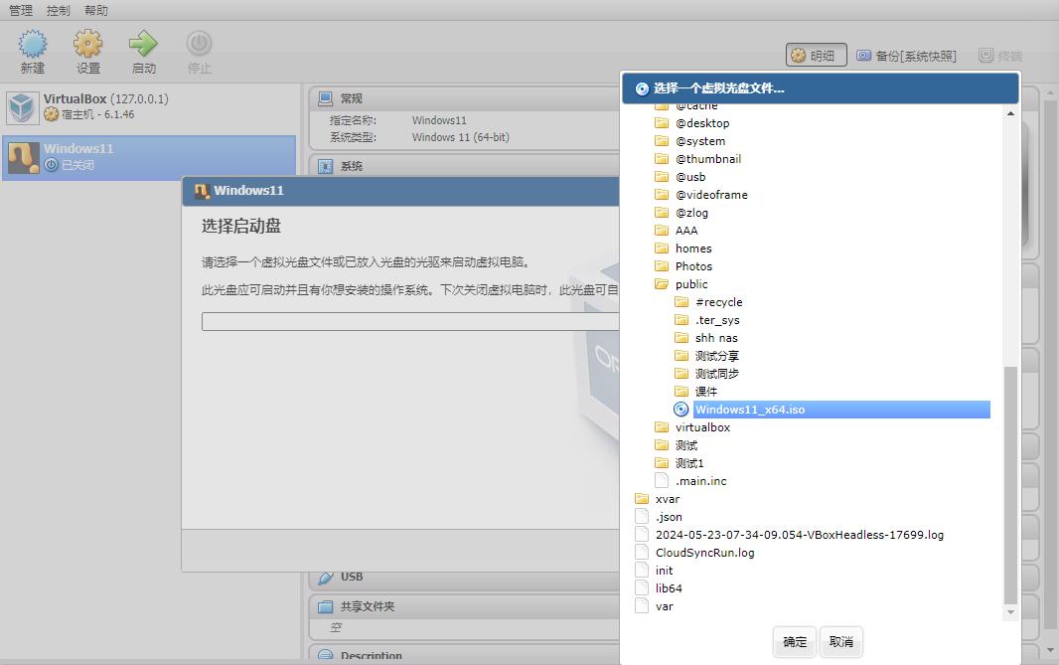Viewport: 1059px width, 665px height.
Task: Click the file list vertical scrollbar
Action: pos(1010,485)
